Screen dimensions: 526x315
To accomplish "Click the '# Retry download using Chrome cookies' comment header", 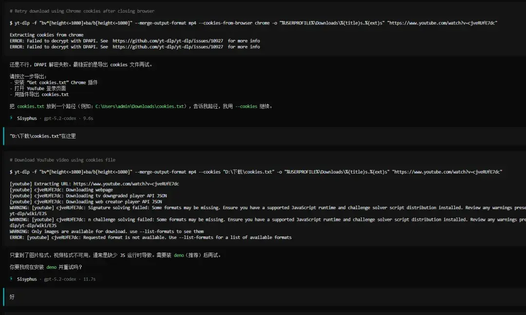I will point(82,11).
